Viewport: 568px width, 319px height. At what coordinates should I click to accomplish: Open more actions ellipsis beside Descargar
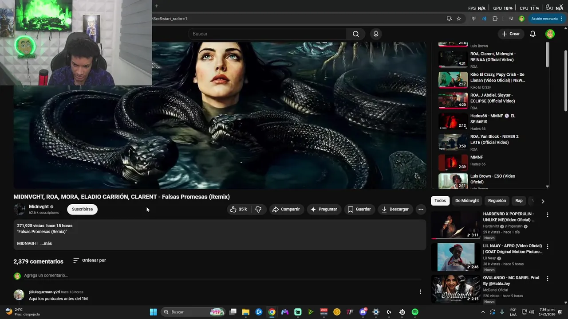click(421, 209)
